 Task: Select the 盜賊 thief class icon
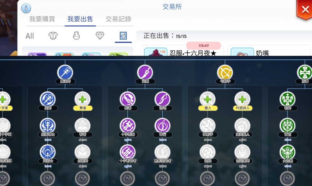145,72
